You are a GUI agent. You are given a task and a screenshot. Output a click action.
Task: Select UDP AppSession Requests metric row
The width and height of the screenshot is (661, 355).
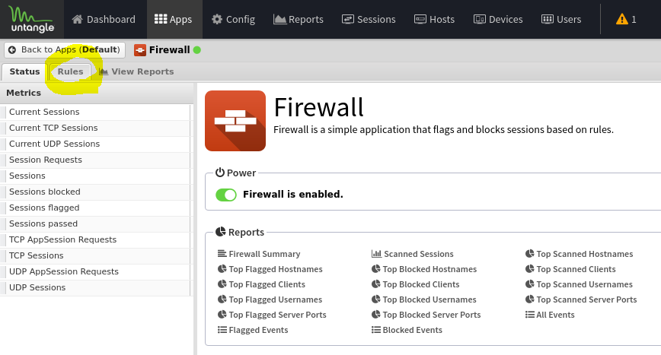96,271
